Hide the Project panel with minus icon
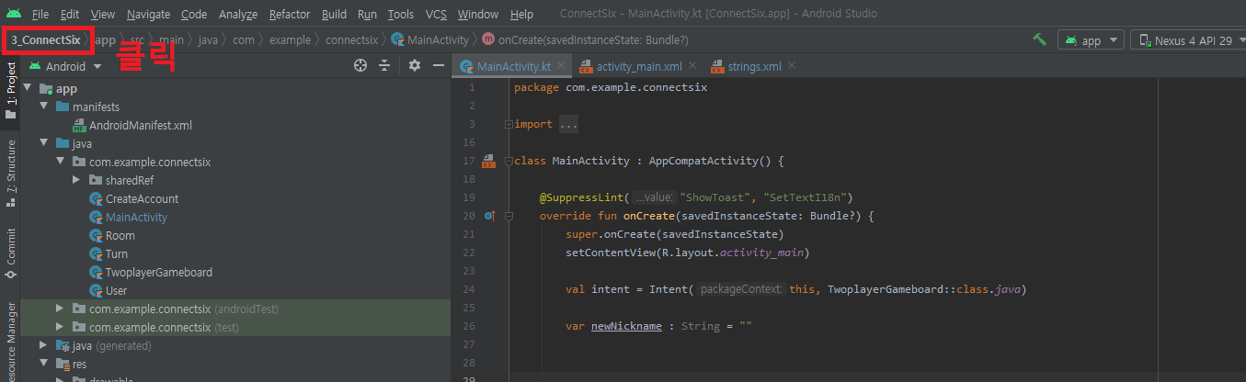This screenshot has height=382, width=1246. 439,65
